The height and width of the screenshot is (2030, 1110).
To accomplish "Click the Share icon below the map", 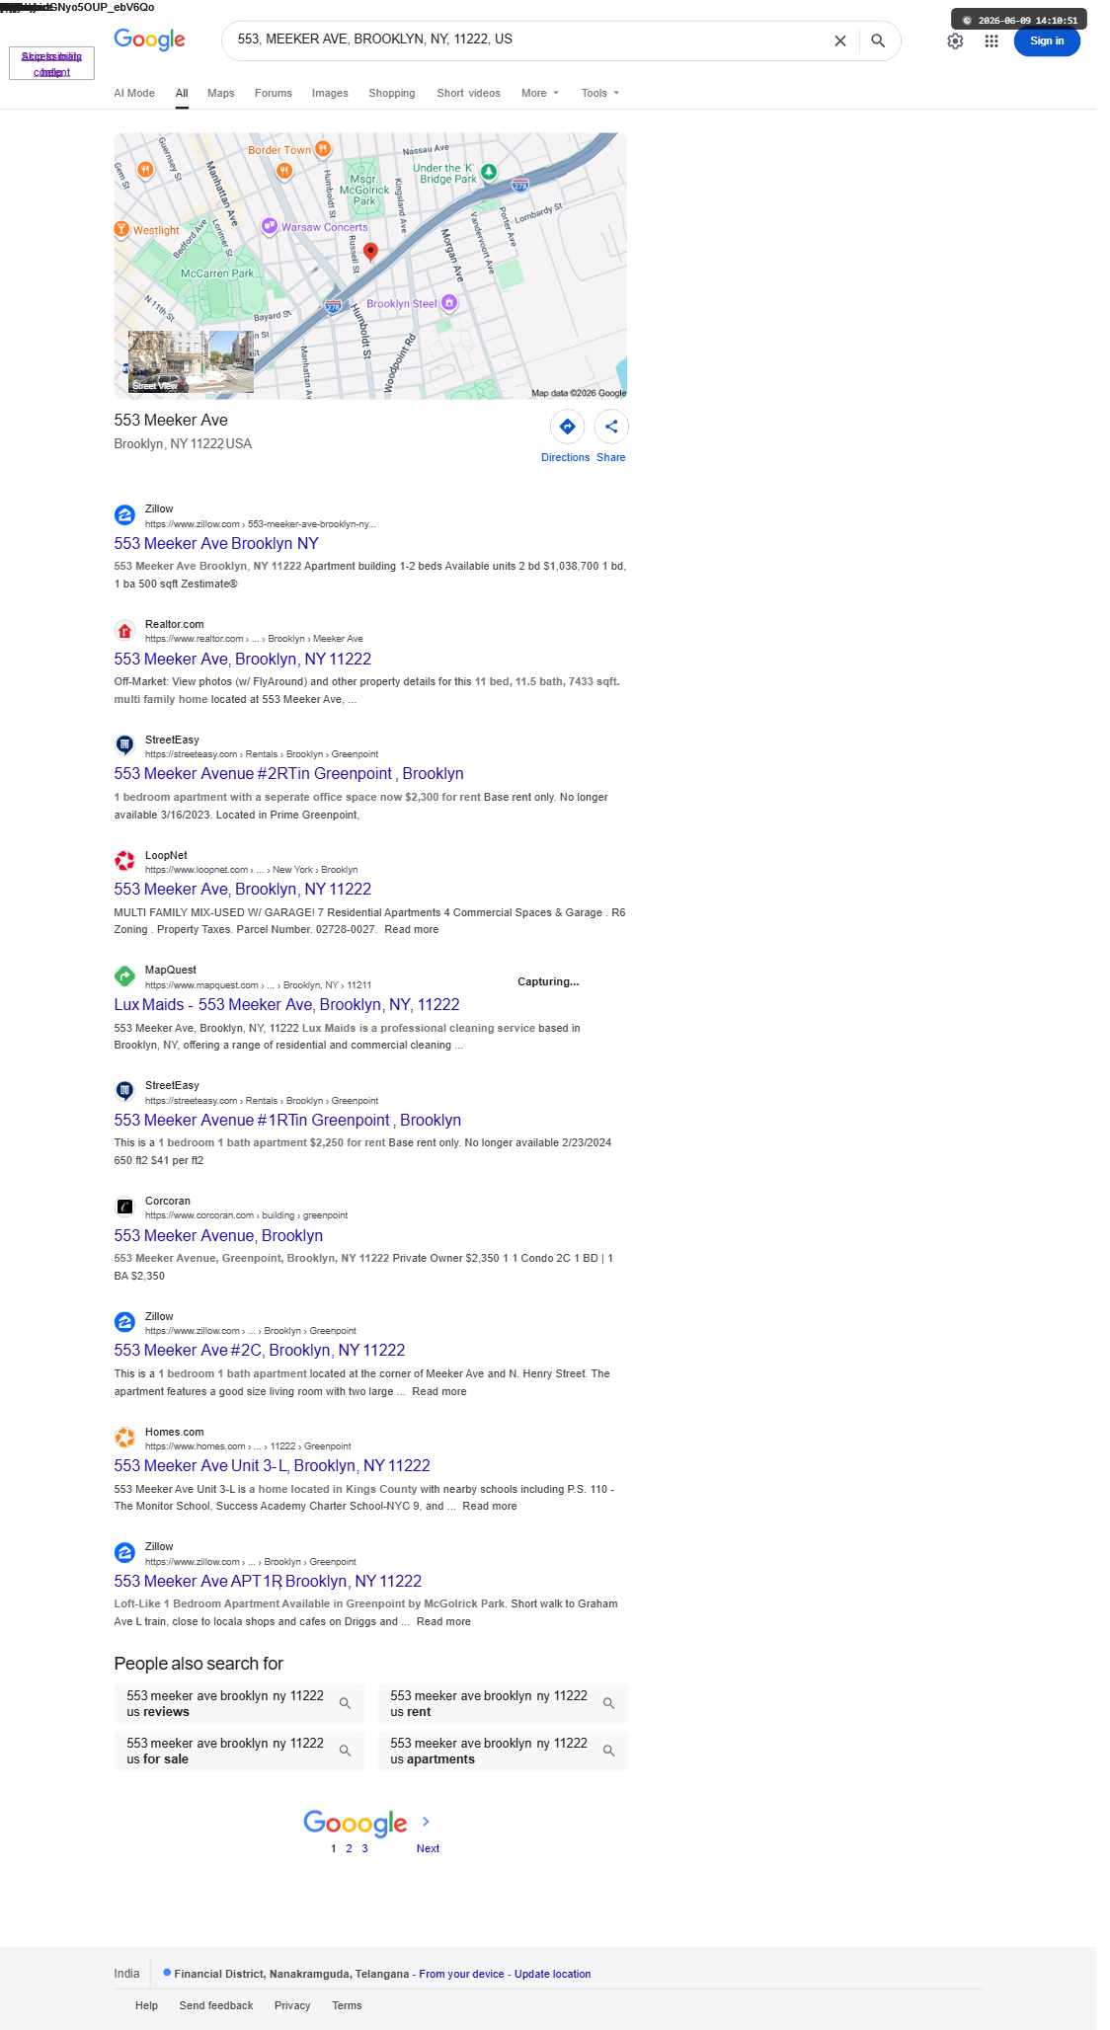I will pyautogui.click(x=611, y=427).
